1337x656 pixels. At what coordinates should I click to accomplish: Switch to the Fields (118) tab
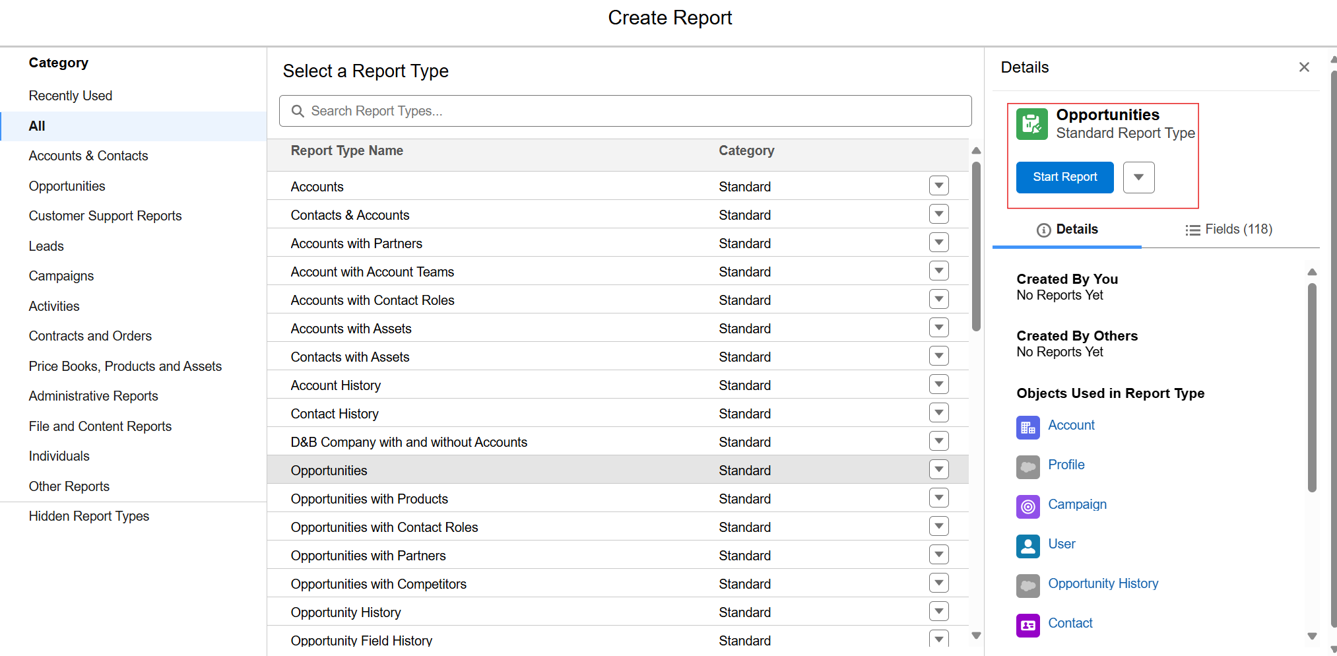tap(1229, 230)
